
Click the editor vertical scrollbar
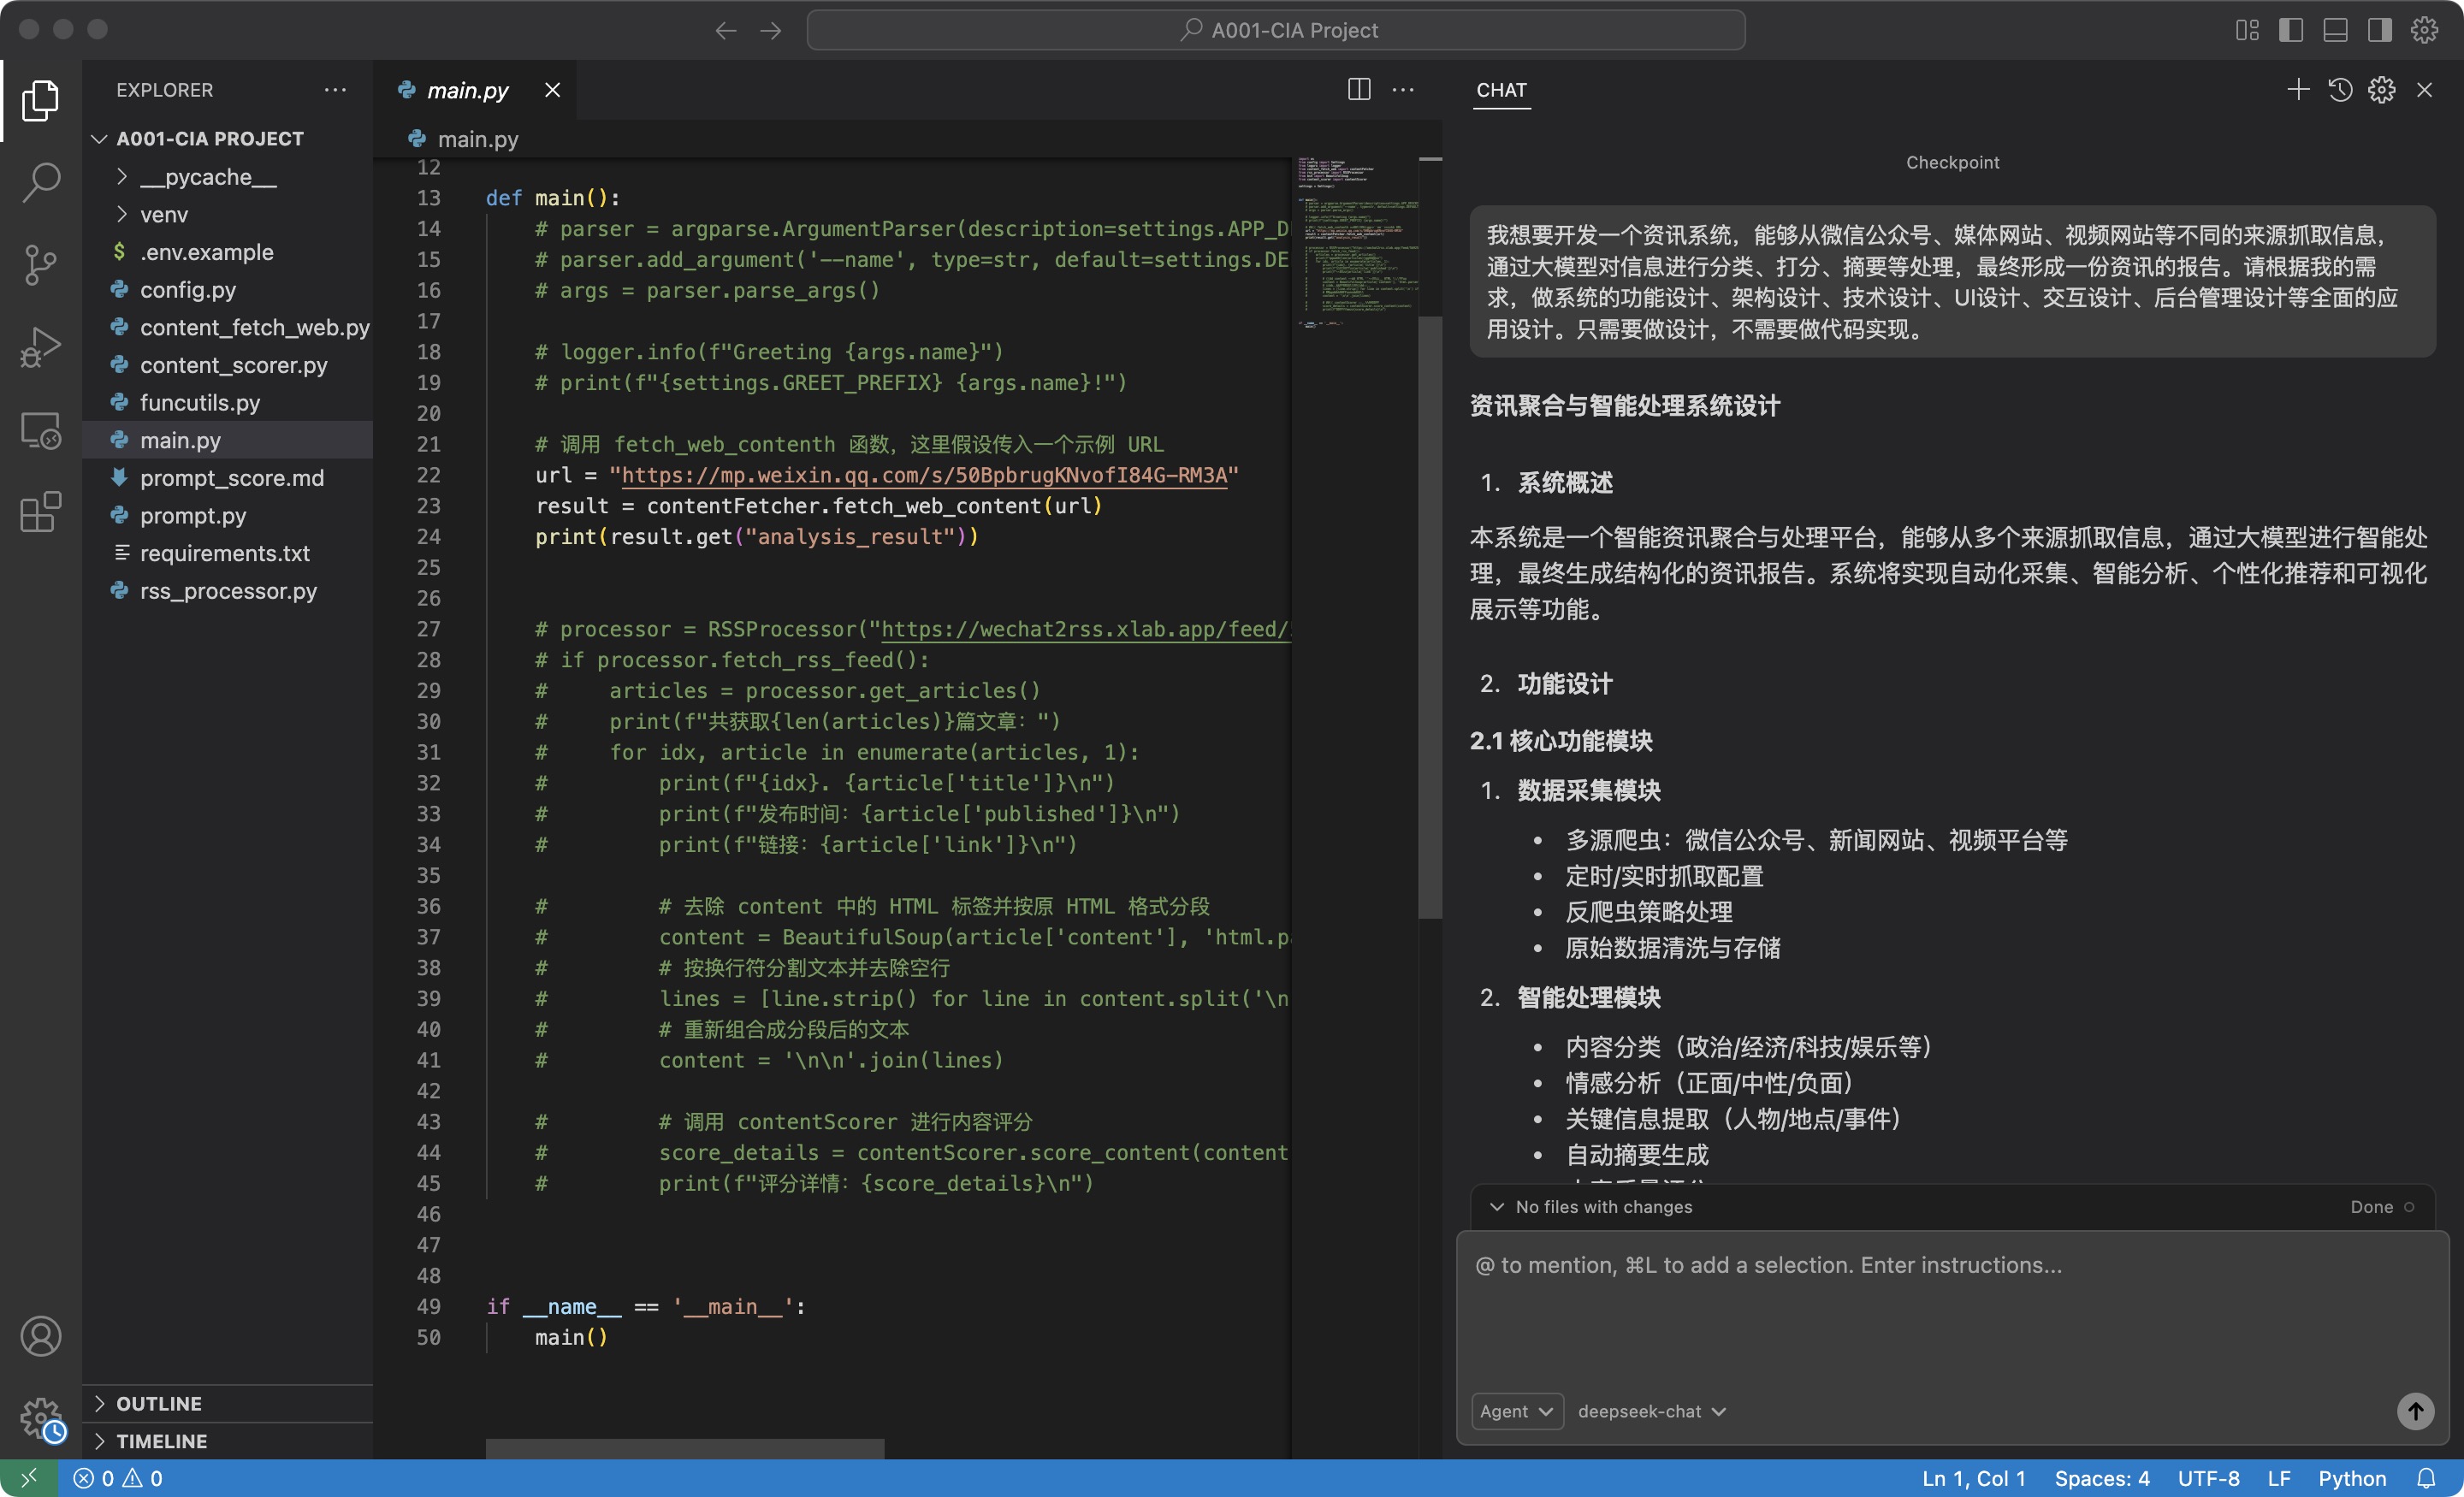point(1430,617)
